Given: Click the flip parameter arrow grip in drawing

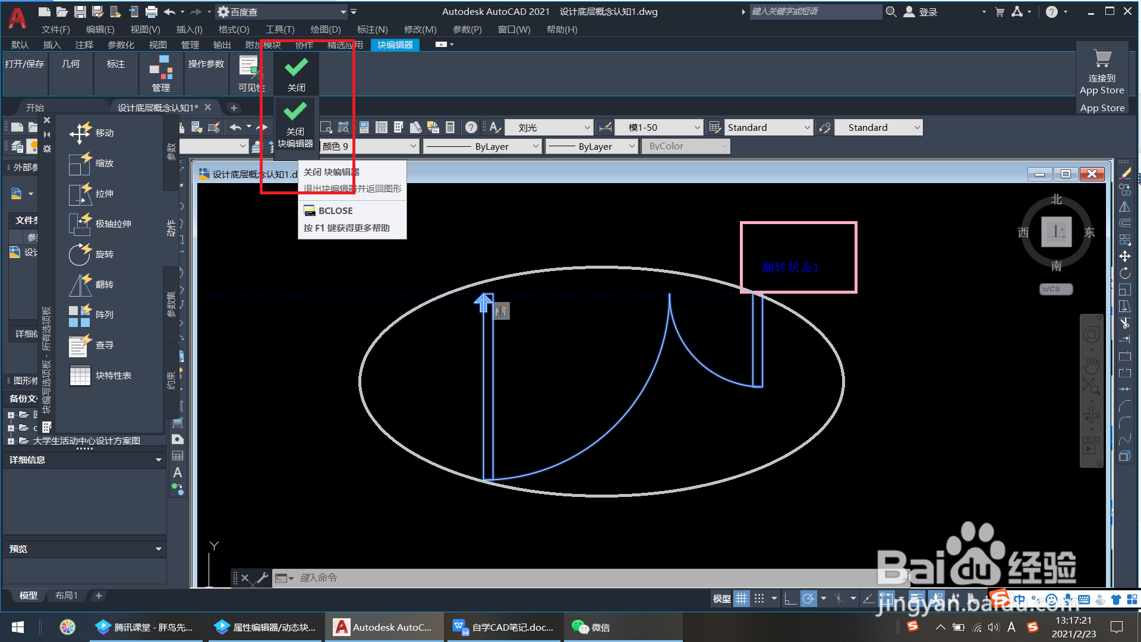Looking at the screenshot, I should [483, 303].
